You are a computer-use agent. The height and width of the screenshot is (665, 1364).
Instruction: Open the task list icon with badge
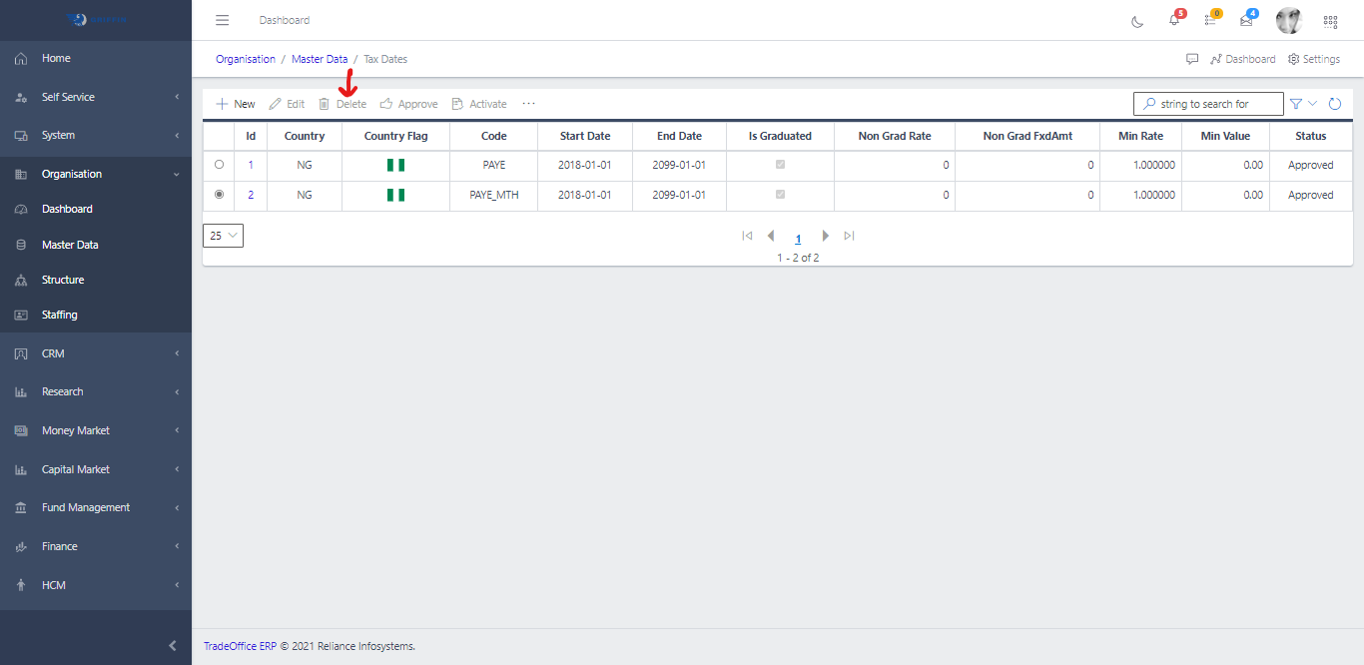pyautogui.click(x=1210, y=20)
